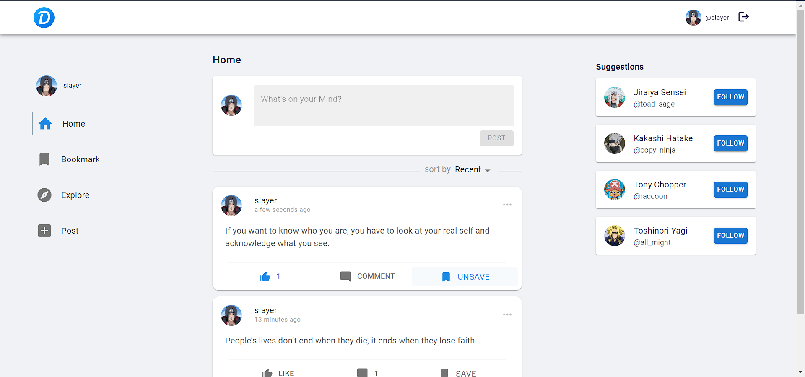Click the Home house icon
805x377 pixels.
point(45,124)
